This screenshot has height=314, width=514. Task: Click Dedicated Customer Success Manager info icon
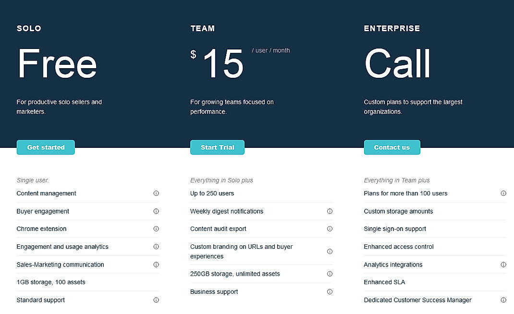click(503, 300)
